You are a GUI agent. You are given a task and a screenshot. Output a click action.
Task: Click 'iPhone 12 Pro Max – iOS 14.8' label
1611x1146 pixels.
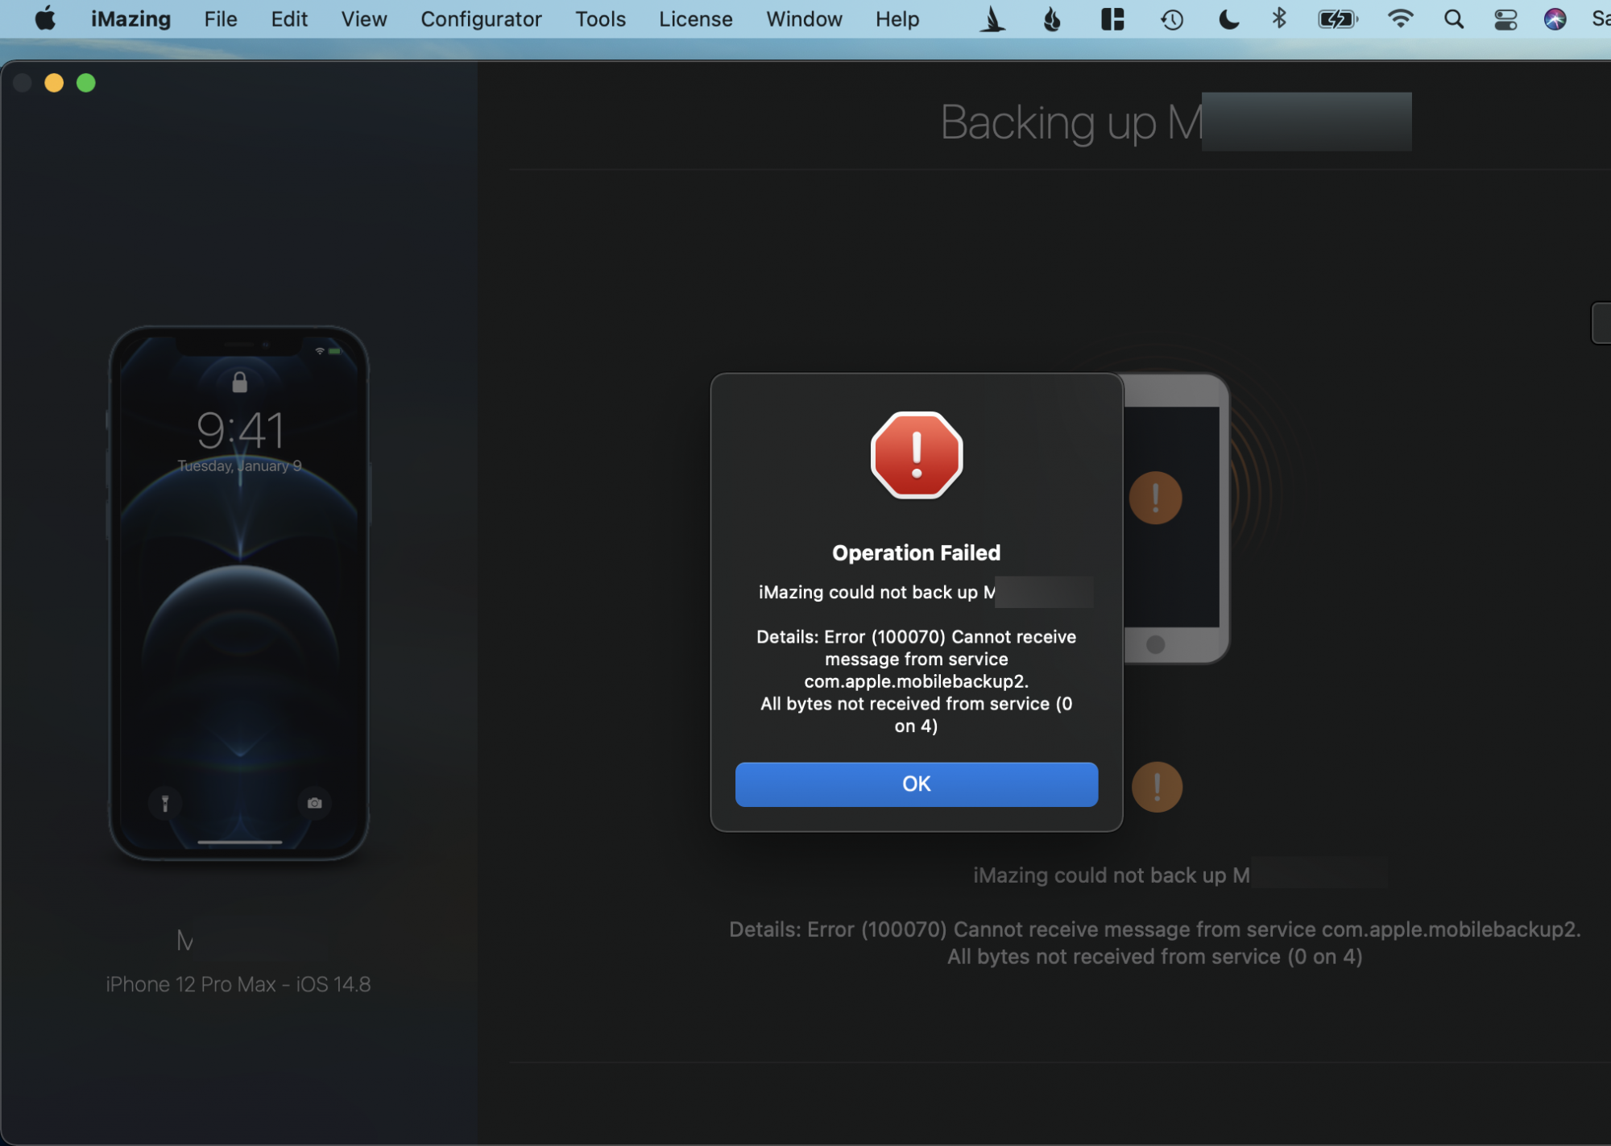tap(238, 984)
